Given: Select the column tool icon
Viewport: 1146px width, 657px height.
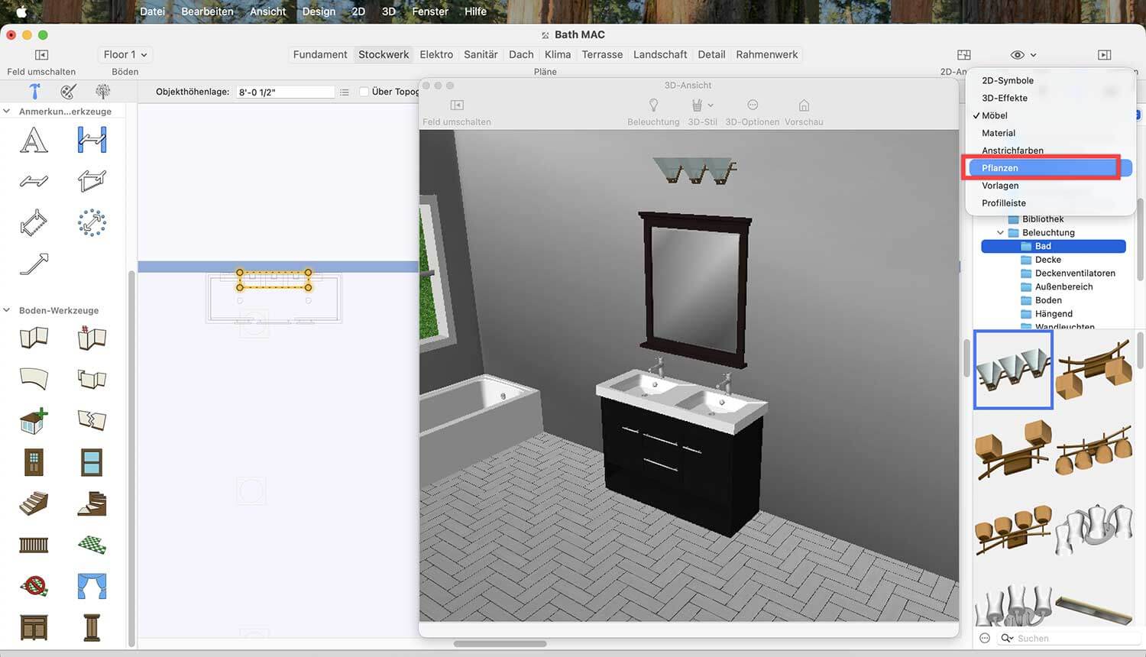Looking at the screenshot, I should pos(92,627).
